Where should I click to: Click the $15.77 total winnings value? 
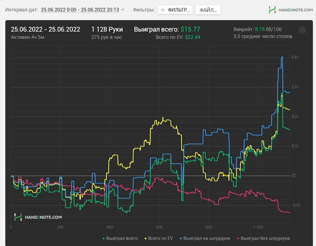tap(190, 29)
